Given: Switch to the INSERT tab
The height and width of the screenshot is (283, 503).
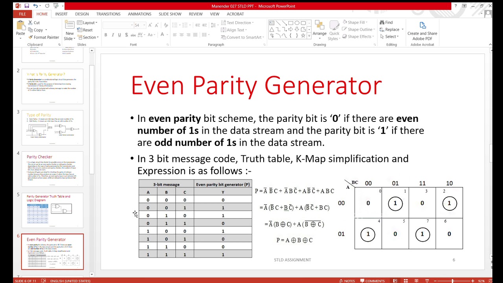Looking at the screenshot, I should [61, 14].
